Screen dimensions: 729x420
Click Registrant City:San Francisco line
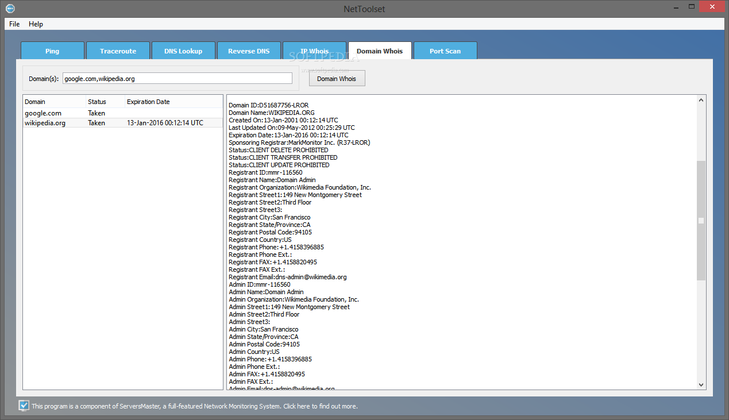pos(269,217)
